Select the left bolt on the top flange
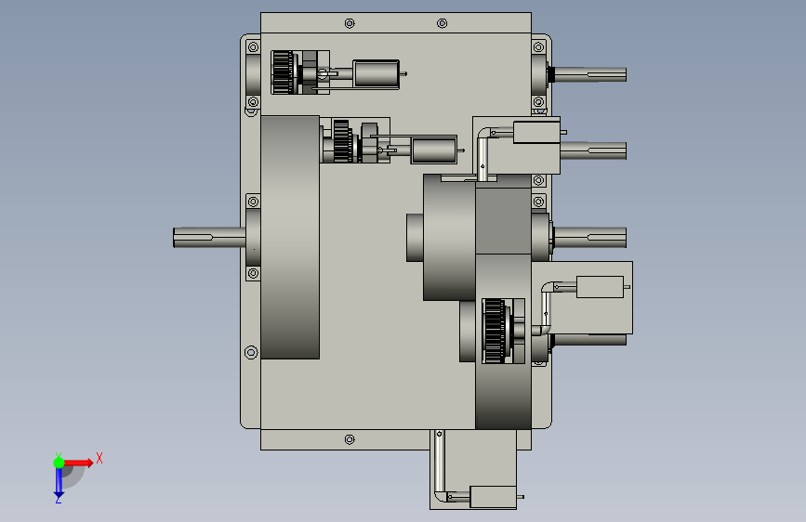Screen dimensions: 806x522 (x=350, y=23)
